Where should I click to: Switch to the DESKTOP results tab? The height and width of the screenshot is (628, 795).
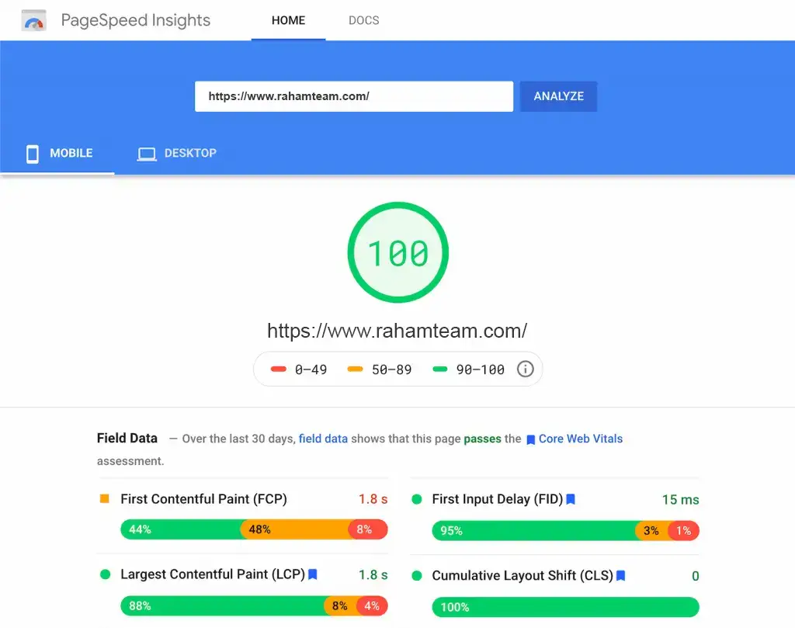177,154
